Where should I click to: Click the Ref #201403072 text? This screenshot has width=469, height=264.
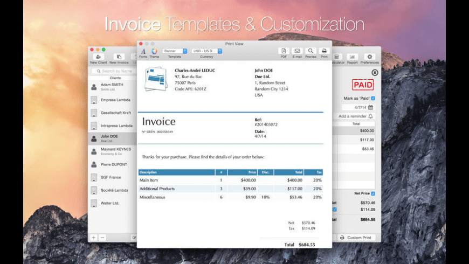pos(266,124)
